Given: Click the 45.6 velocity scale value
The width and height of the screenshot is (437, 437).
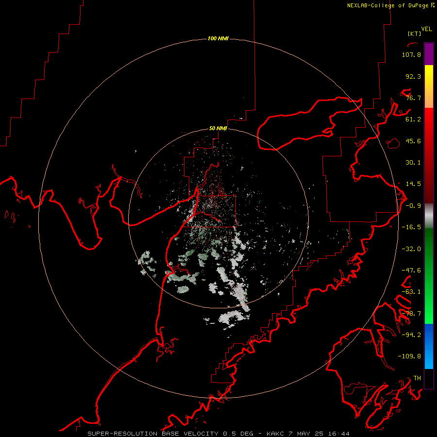Looking at the screenshot, I should 413,141.
